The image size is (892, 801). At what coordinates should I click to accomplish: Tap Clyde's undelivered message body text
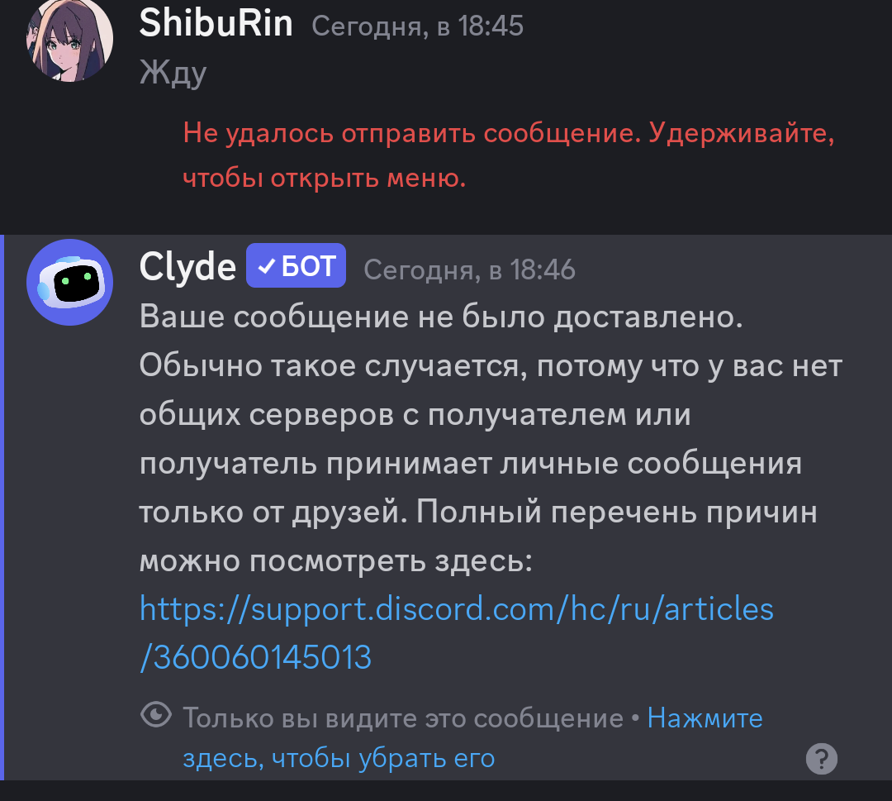click(491, 438)
